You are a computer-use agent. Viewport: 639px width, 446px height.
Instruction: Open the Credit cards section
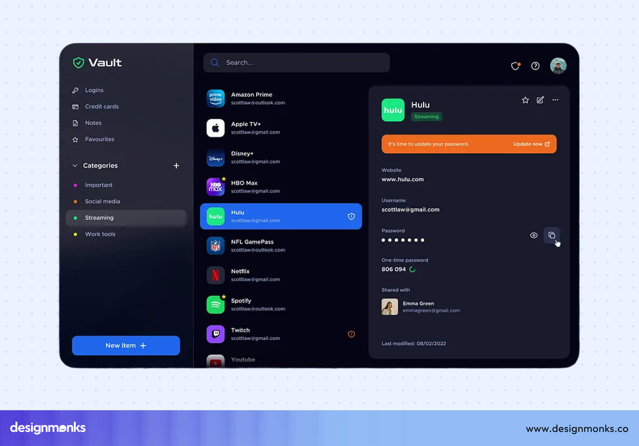tap(102, 106)
